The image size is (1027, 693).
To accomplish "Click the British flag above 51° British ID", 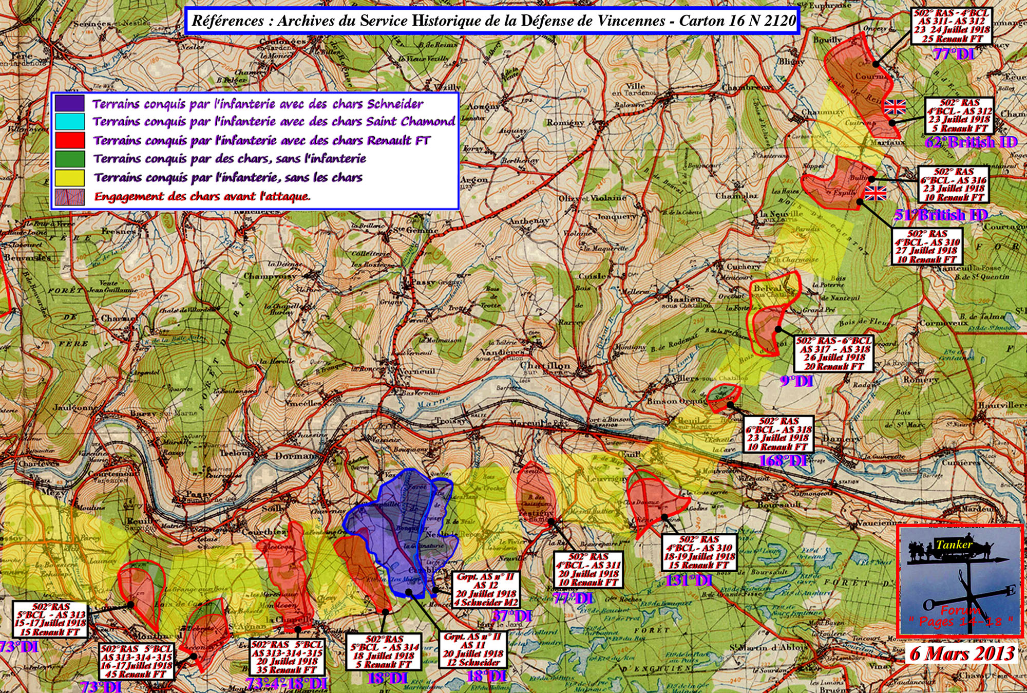I will click(876, 194).
